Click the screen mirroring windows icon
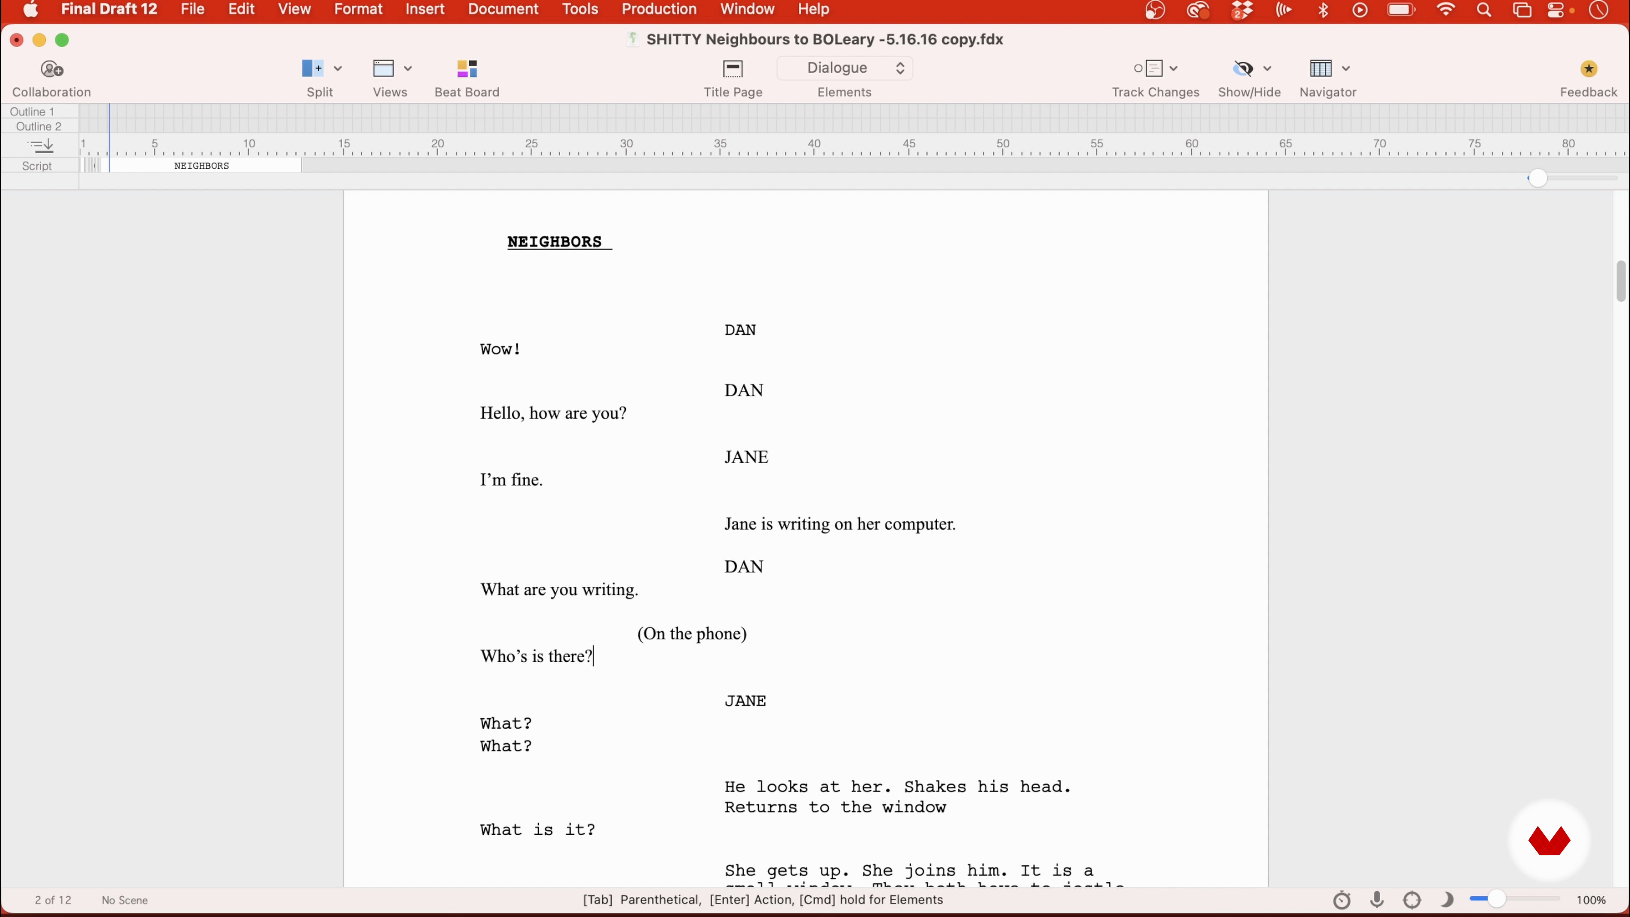 pos(1523,10)
